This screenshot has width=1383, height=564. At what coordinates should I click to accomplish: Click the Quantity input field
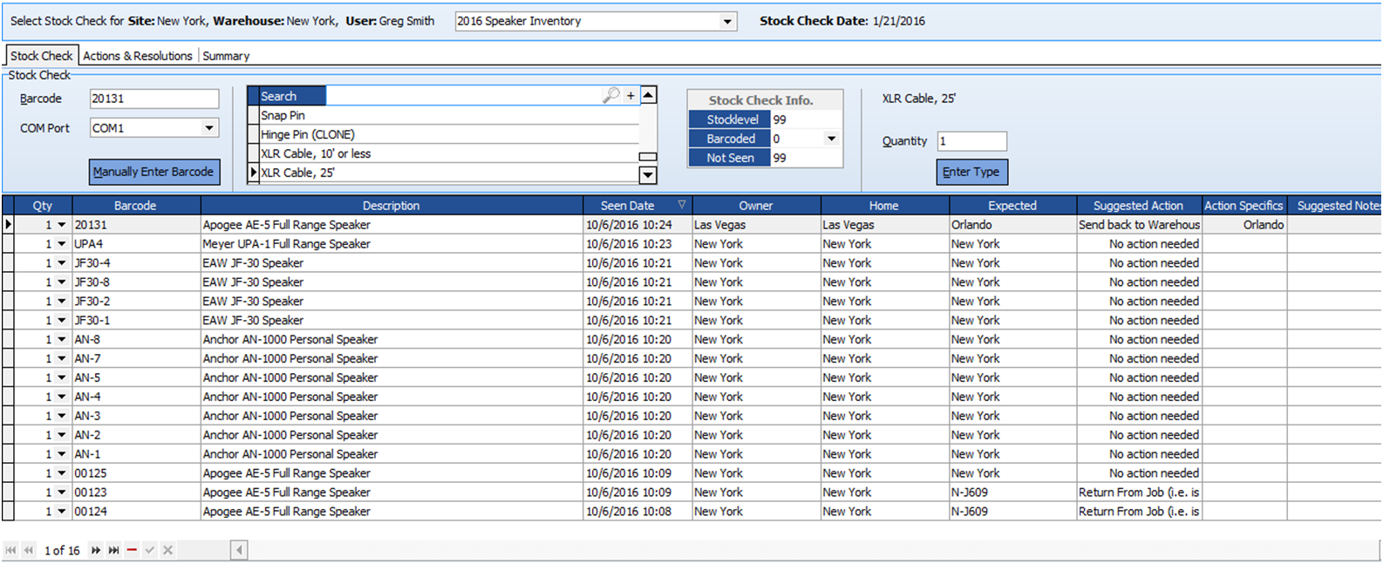click(x=971, y=141)
